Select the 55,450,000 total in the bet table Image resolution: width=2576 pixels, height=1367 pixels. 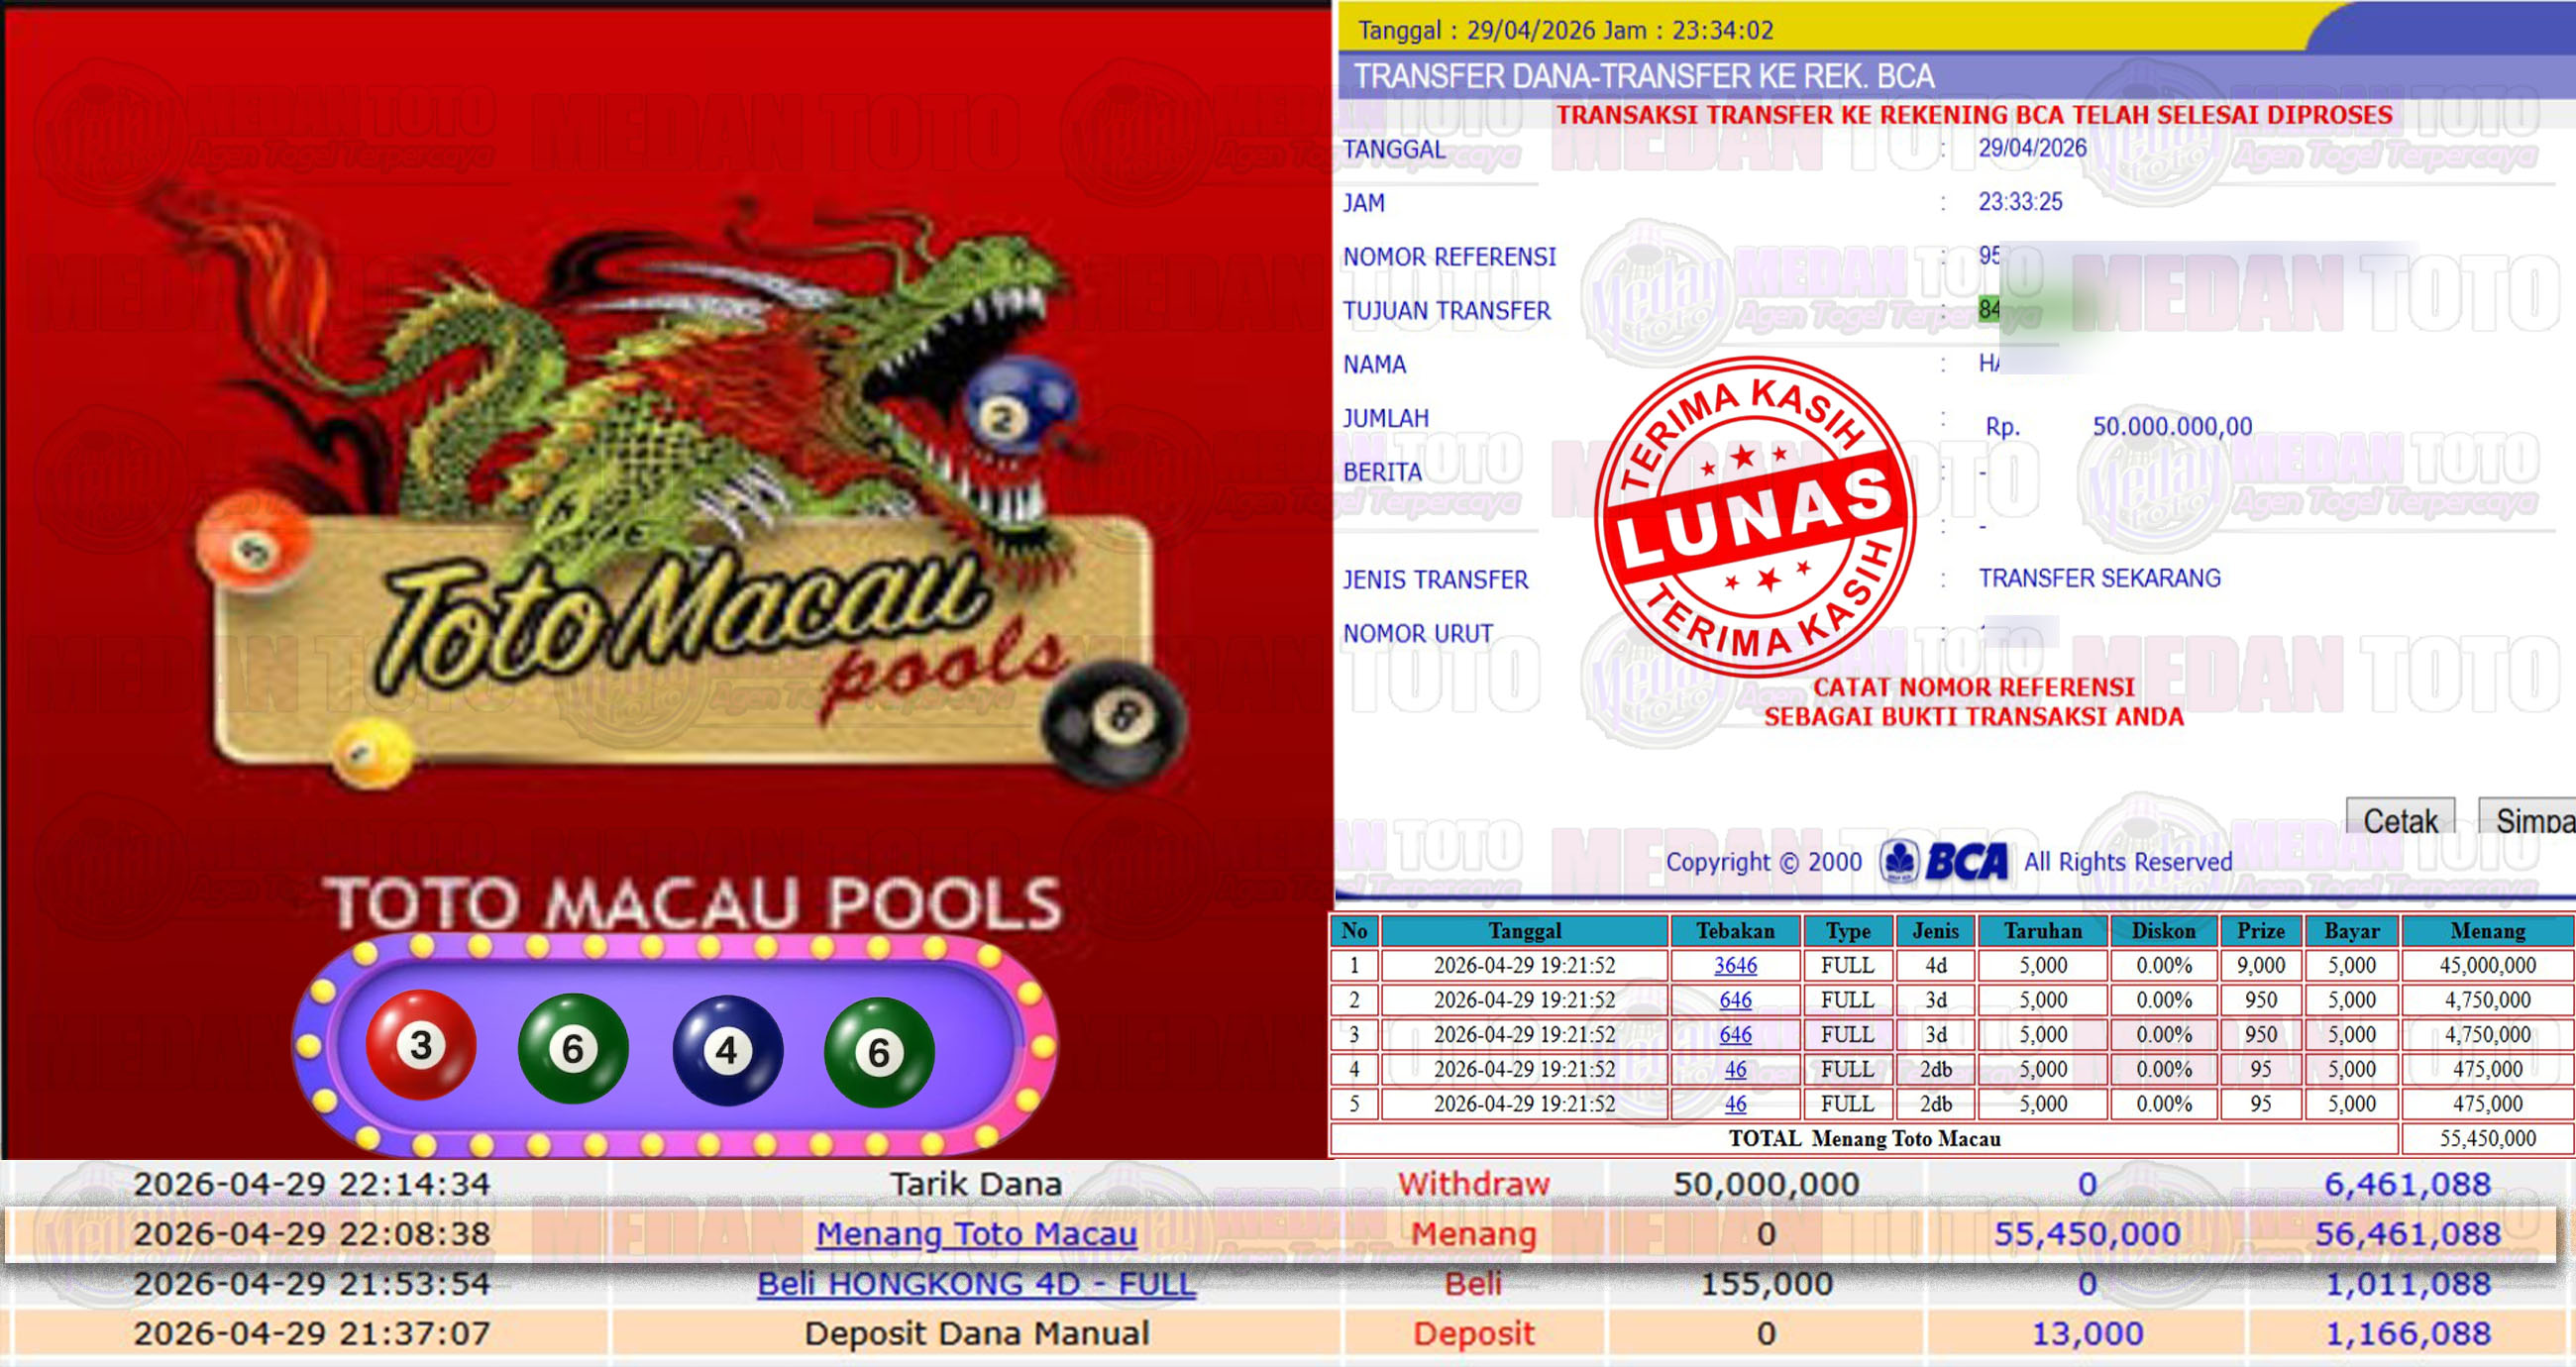coord(2487,1139)
